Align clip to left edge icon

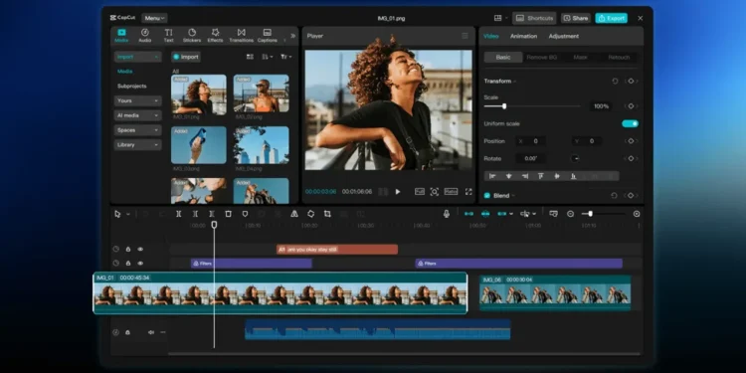(492, 176)
